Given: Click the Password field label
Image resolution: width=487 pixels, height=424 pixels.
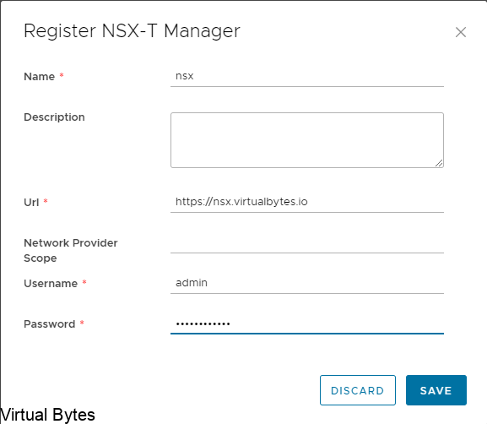Looking at the screenshot, I should point(50,324).
